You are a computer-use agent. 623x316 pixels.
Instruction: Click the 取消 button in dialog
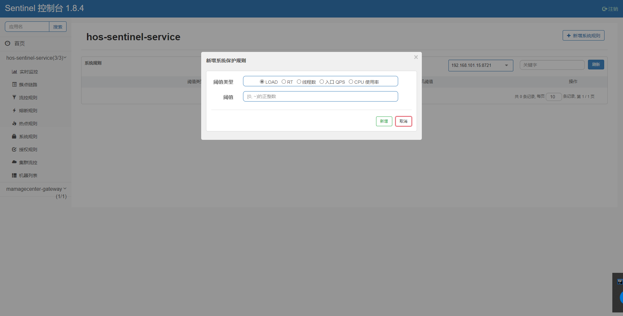point(403,121)
